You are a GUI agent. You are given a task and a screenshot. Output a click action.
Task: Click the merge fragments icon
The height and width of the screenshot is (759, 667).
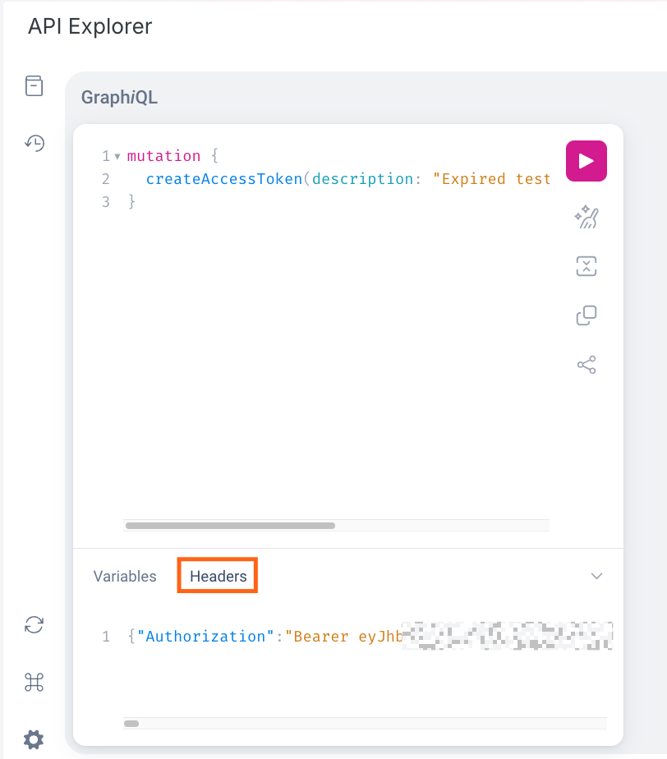coord(586,266)
